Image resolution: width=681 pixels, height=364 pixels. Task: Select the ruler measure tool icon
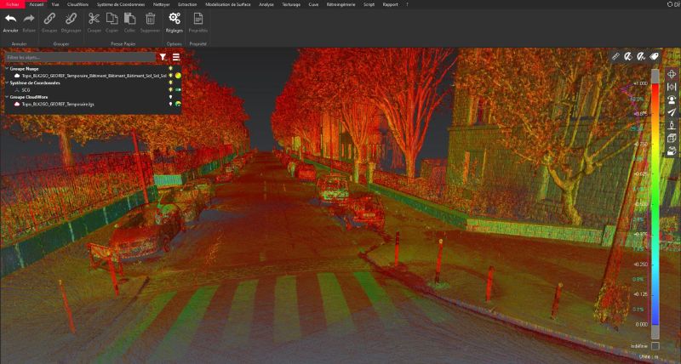[615, 56]
